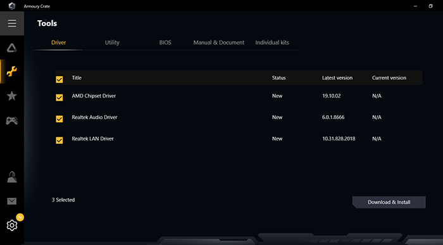
Task: Click the New status for Realtek Audio Driver
Action: pyautogui.click(x=277, y=117)
